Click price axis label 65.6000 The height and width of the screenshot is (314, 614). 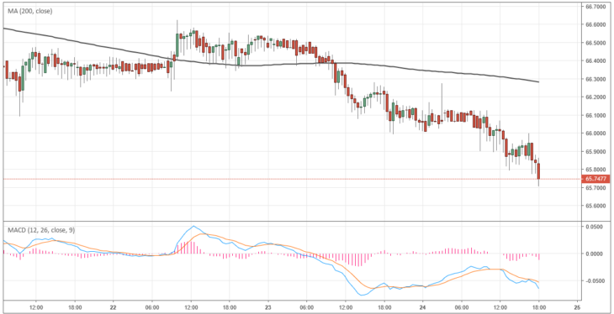pos(595,206)
